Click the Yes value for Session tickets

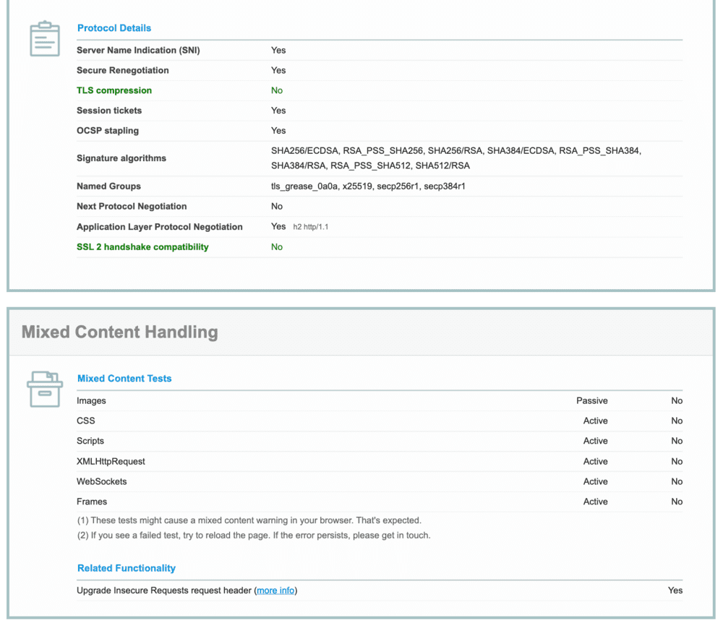278,111
